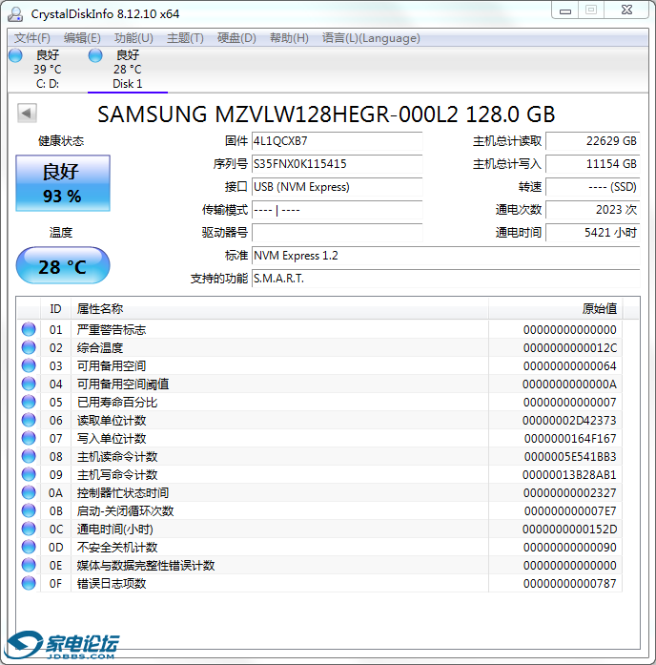The width and height of the screenshot is (656, 665).
Task: Click status orb for attribute 06 读取单位计数
Action: 29,420
